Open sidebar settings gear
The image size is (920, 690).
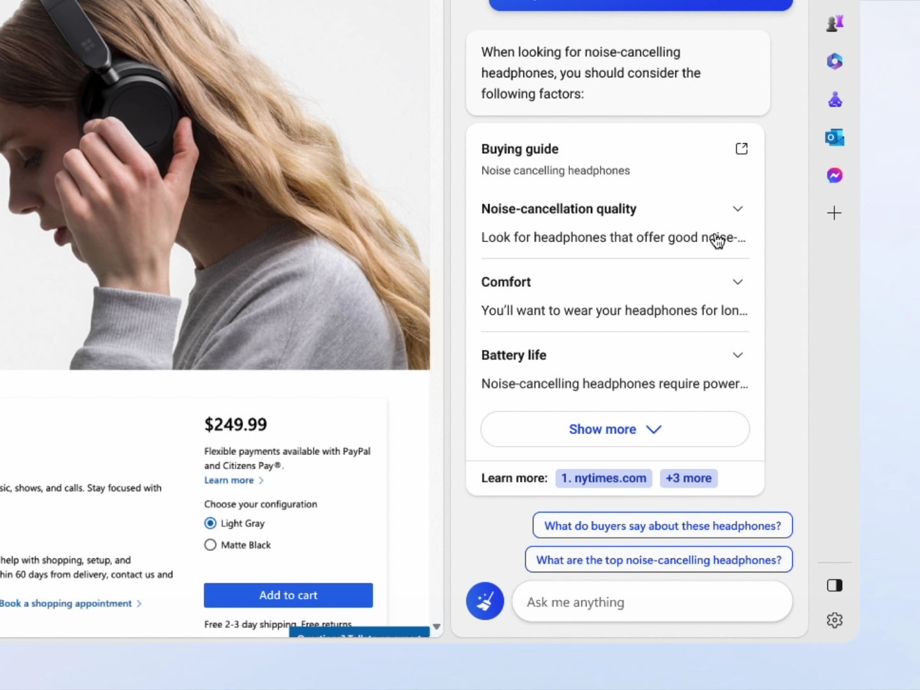(834, 620)
